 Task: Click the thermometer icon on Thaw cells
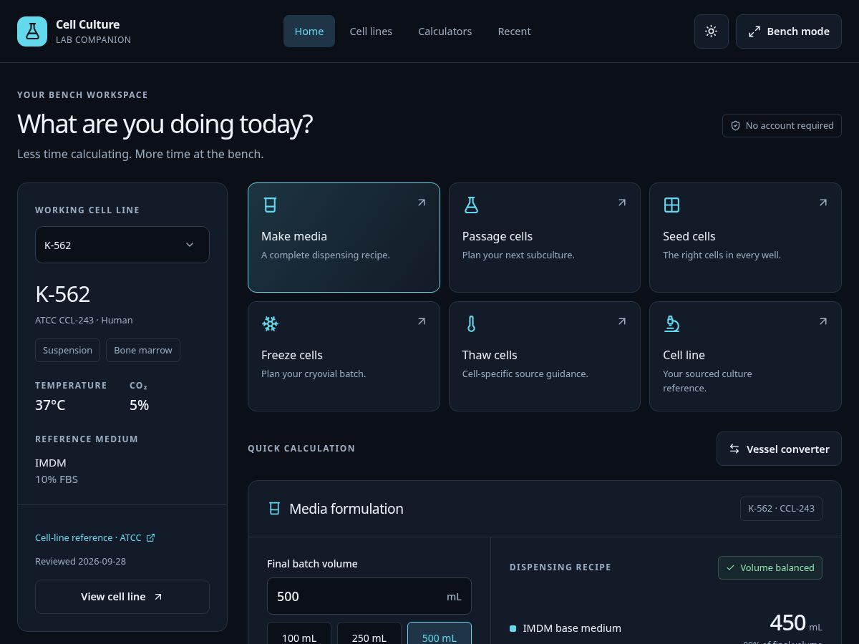point(471,323)
